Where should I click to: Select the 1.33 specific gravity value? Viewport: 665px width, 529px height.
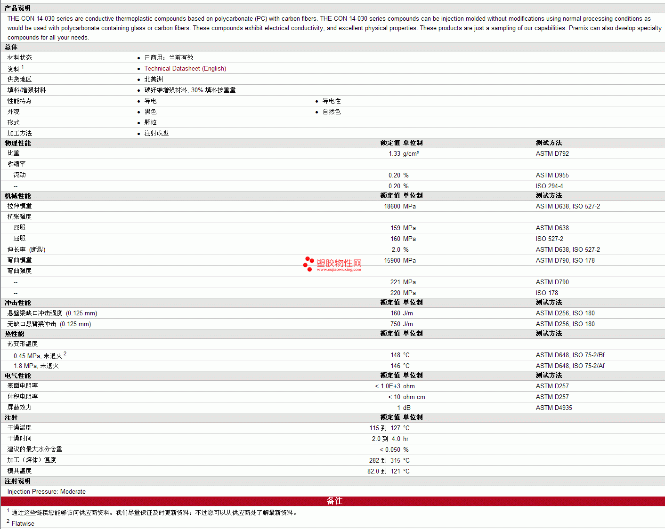tap(394, 154)
